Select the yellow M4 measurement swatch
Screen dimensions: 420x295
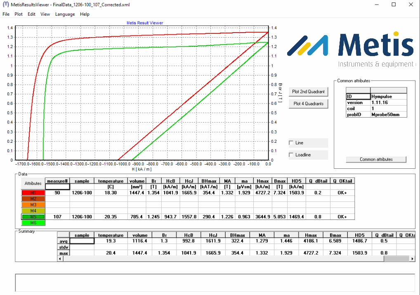(33, 211)
